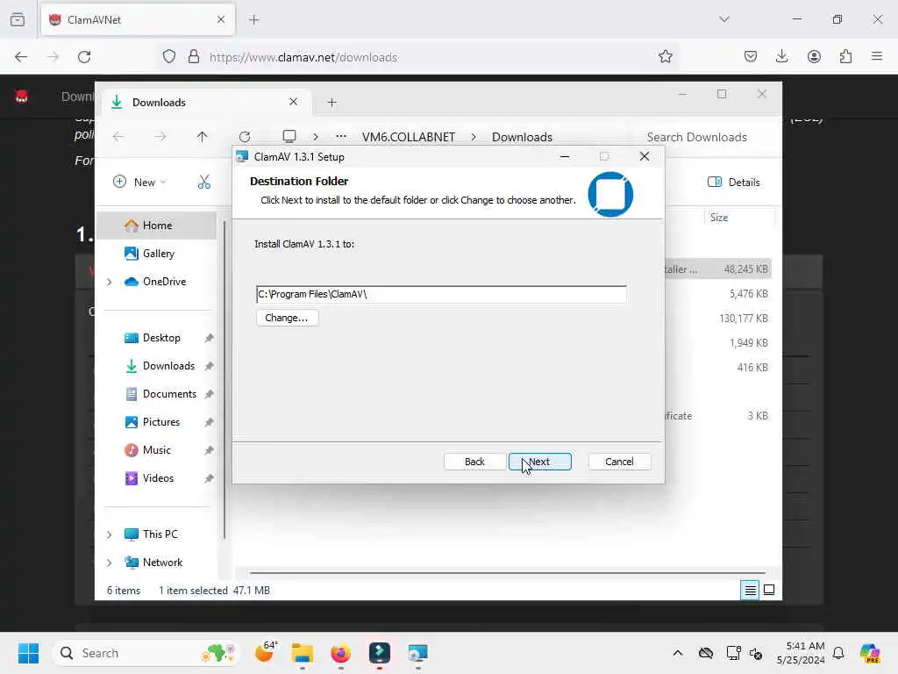Click Save to Pocket icon
This screenshot has width=898, height=674.
click(751, 56)
